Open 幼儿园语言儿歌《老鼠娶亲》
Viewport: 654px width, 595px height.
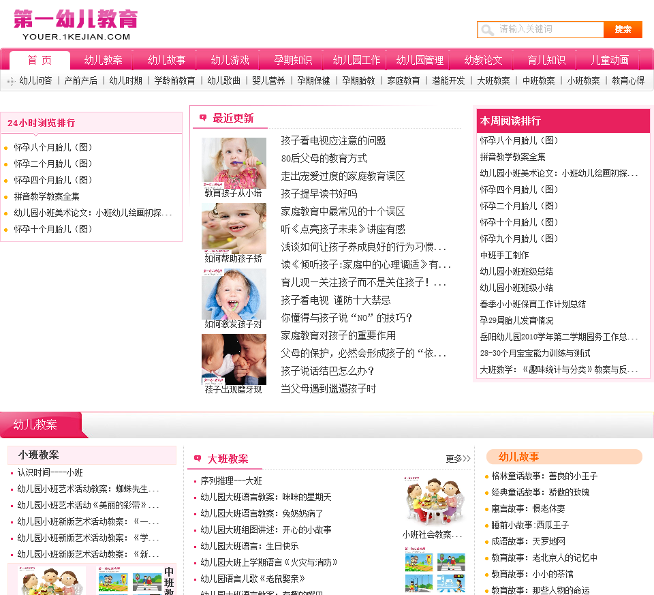point(253,579)
